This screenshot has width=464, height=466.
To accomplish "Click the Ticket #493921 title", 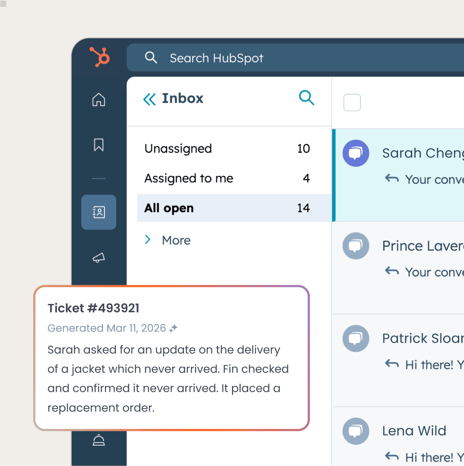I will [x=94, y=308].
